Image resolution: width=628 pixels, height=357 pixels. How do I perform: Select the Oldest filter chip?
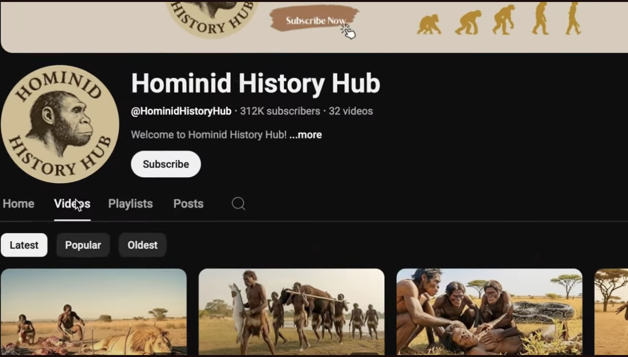[142, 245]
